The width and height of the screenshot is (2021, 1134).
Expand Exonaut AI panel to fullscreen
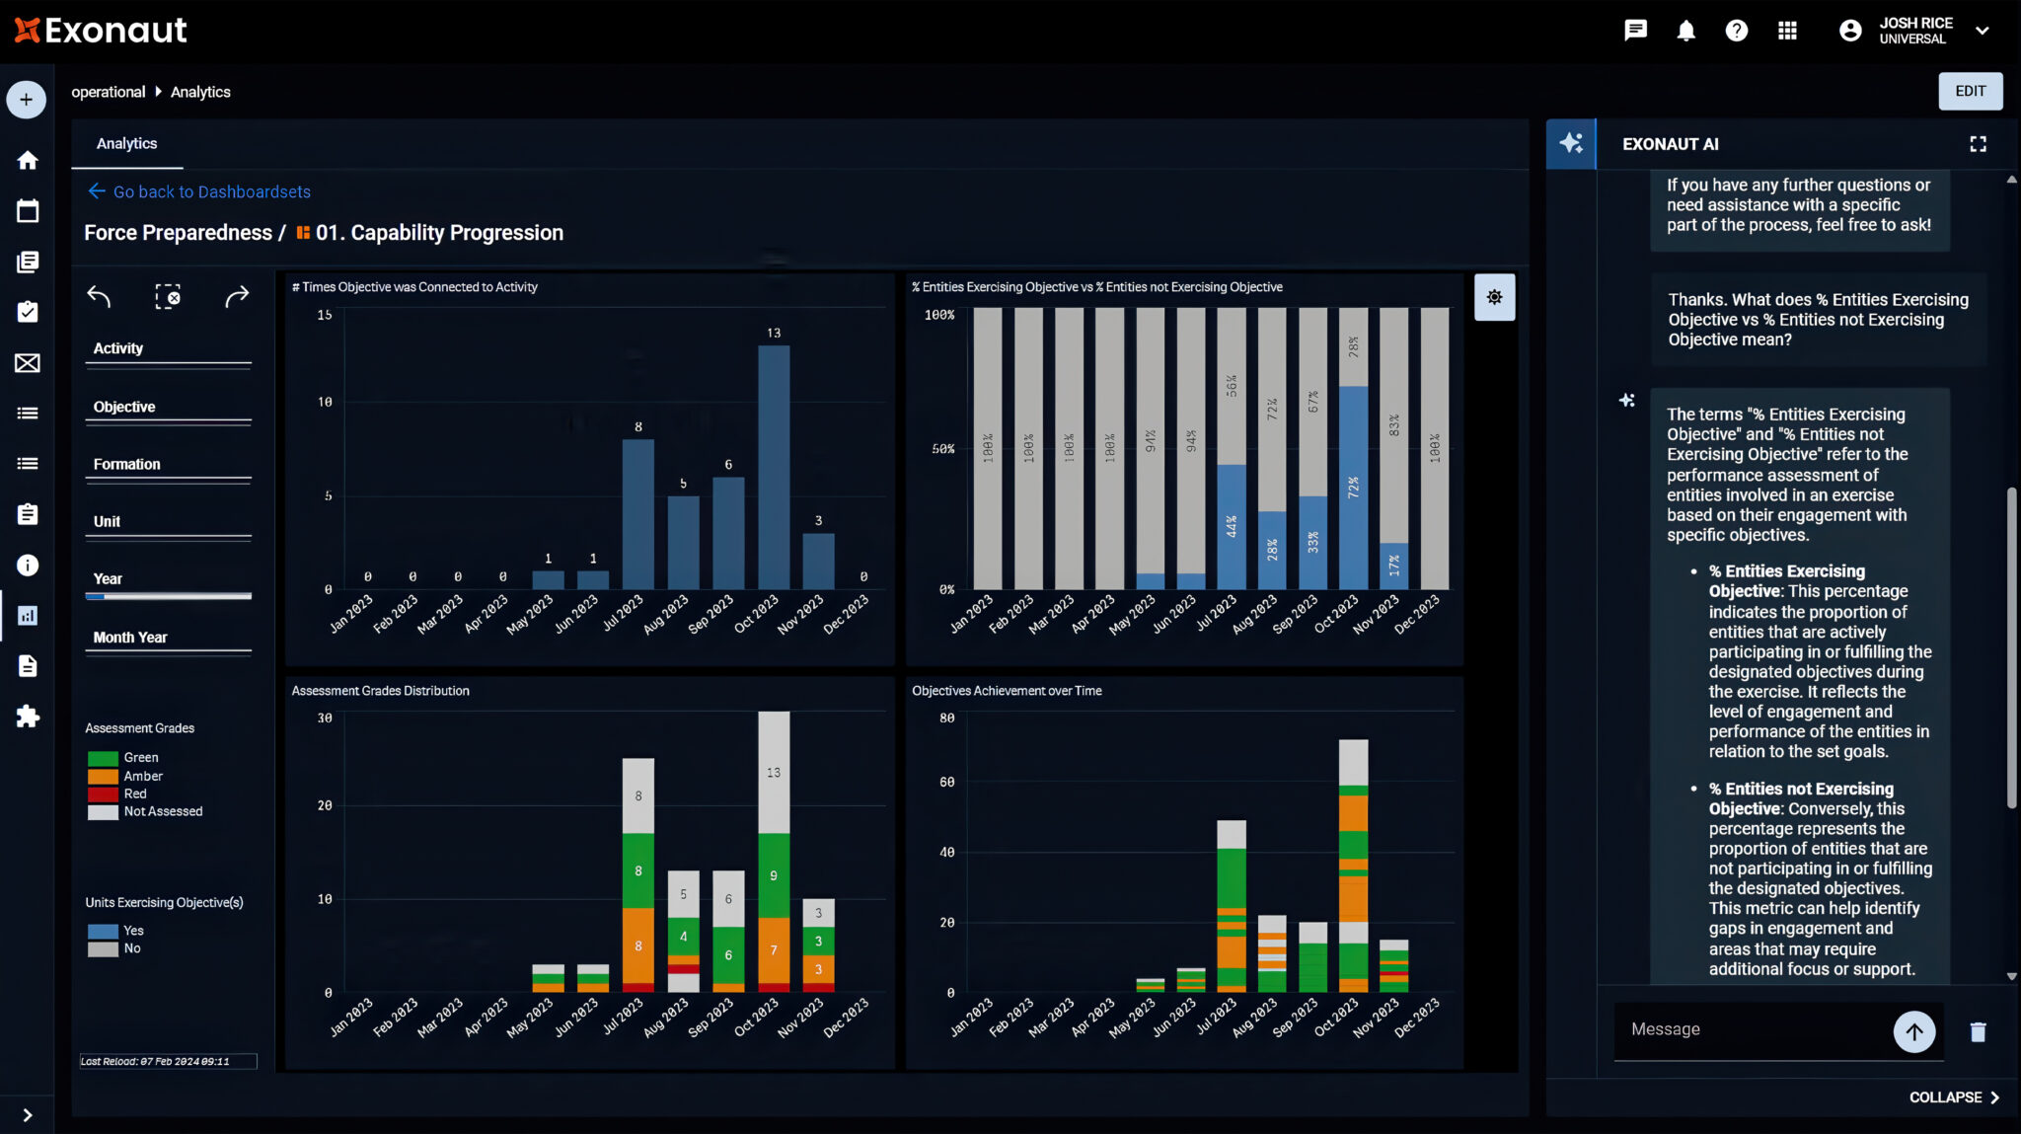pyautogui.click(x=1978, y=144)
